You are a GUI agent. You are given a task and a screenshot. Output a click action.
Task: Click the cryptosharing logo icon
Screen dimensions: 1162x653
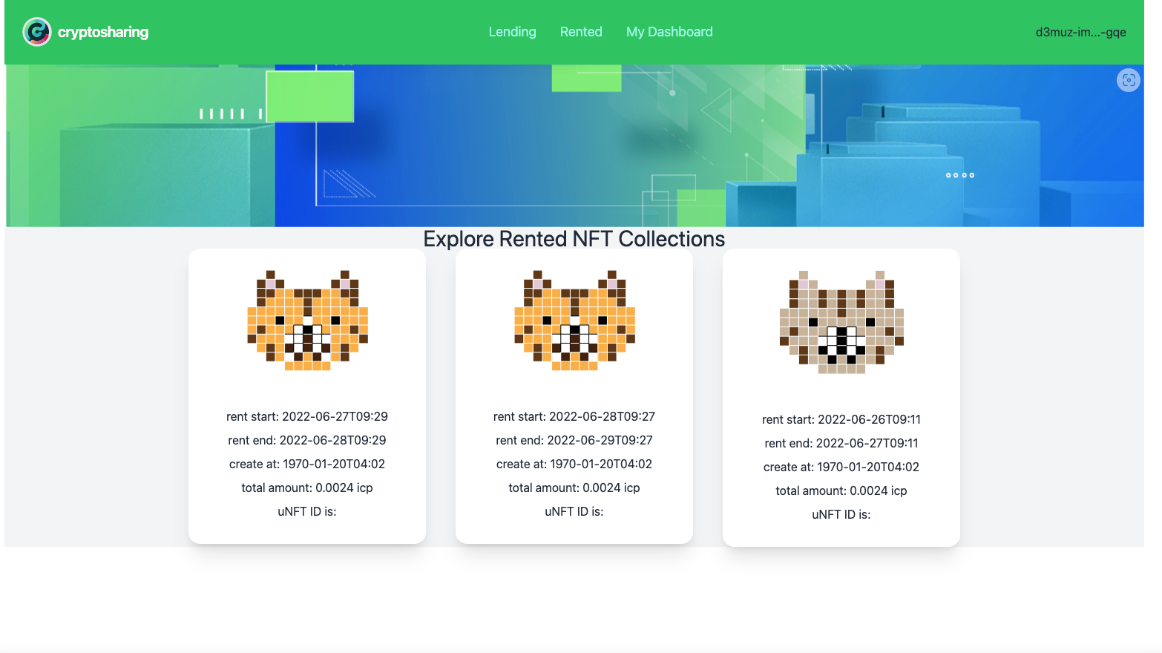click(36, 32)
